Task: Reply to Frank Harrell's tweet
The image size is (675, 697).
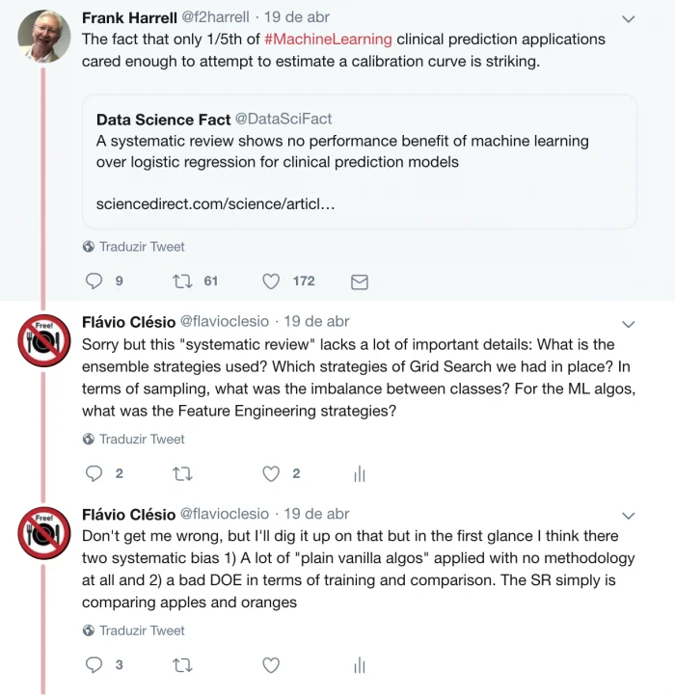Action: pos(94,281)
